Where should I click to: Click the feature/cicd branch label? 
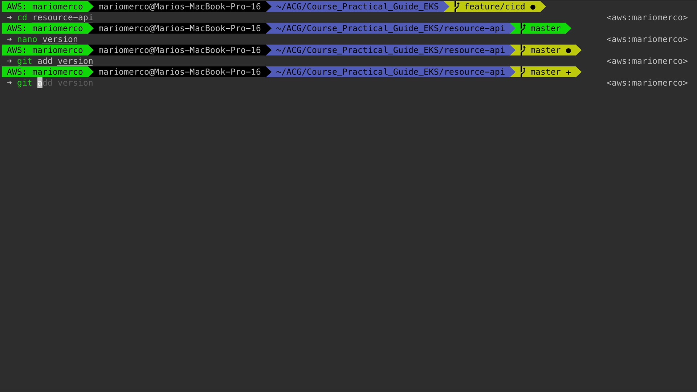click(x=495, y=7)
